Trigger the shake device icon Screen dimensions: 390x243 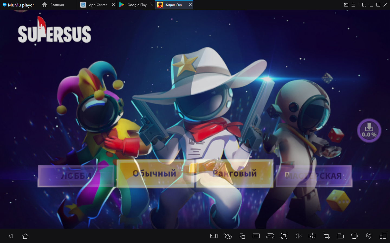pos(355,236)
